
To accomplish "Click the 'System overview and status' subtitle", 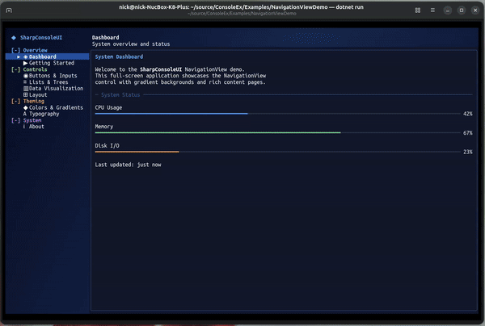I will tap(131, 44).
